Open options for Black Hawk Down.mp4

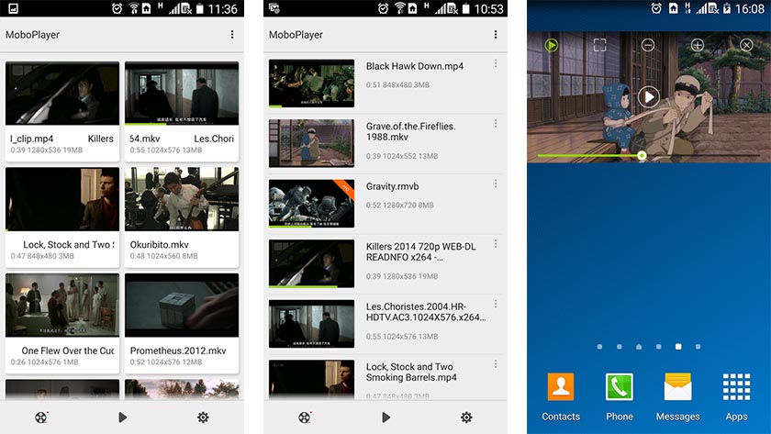pos(496,64)
